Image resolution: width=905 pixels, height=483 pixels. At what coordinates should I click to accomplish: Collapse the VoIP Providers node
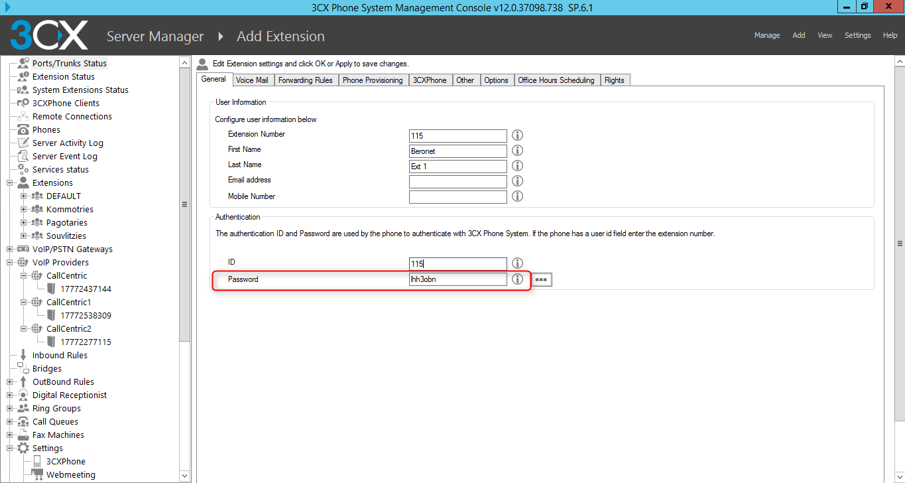[10, 263]
